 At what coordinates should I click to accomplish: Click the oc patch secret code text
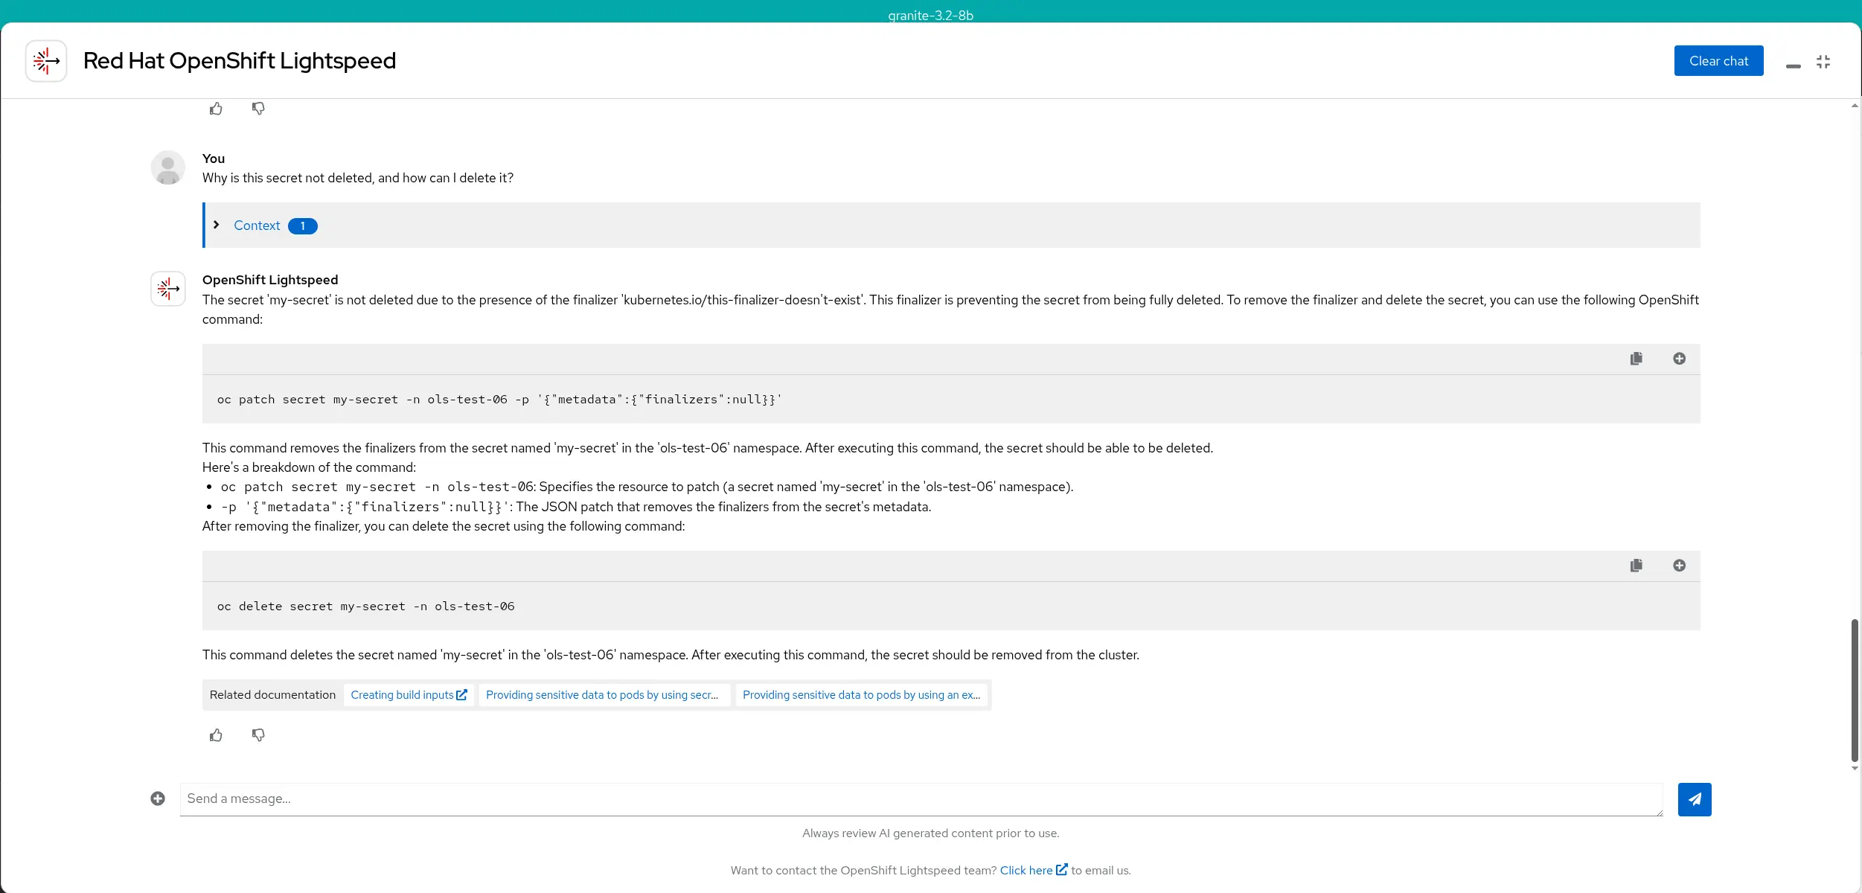pyautogui.click(x=499, y=400)
